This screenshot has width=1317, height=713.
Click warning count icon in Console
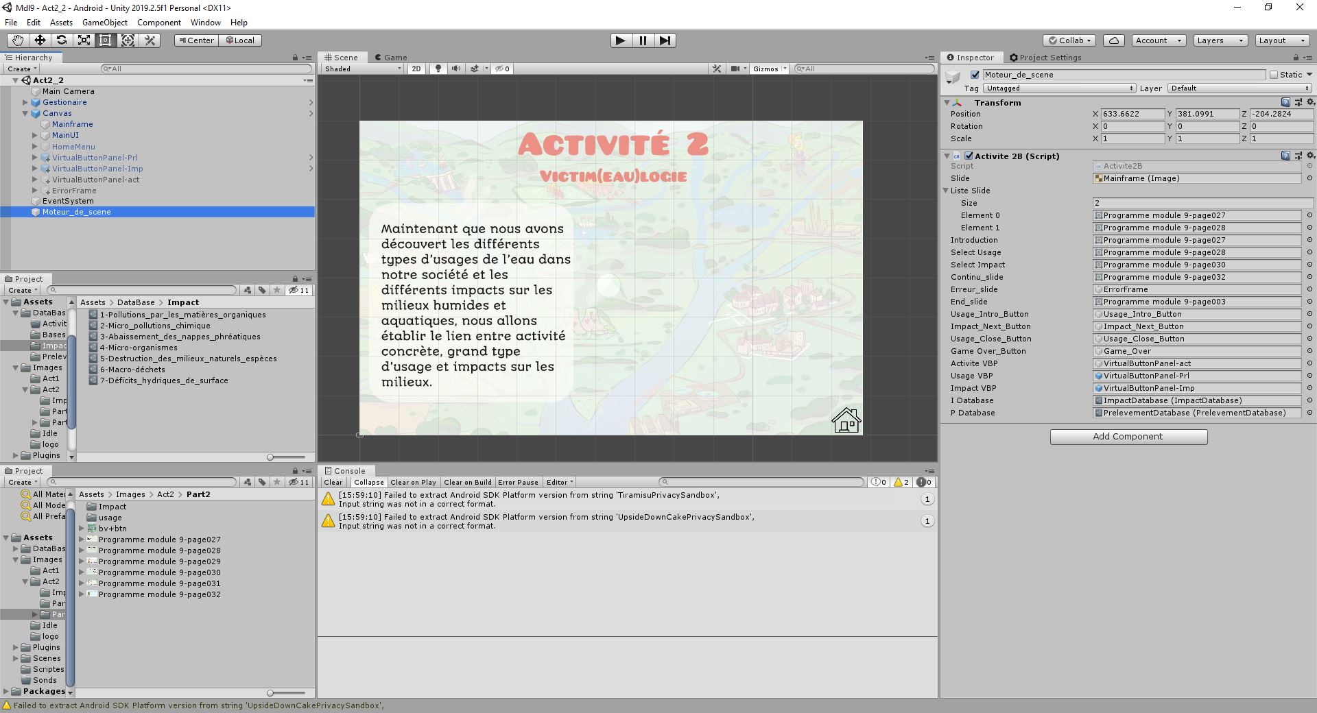(901, 482)
